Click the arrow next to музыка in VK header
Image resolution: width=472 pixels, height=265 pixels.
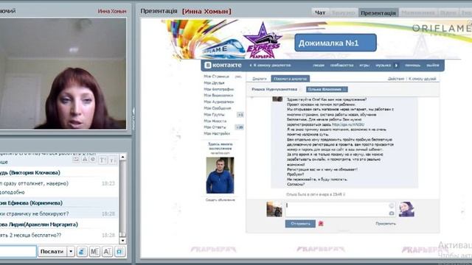[x=396, y=66]
